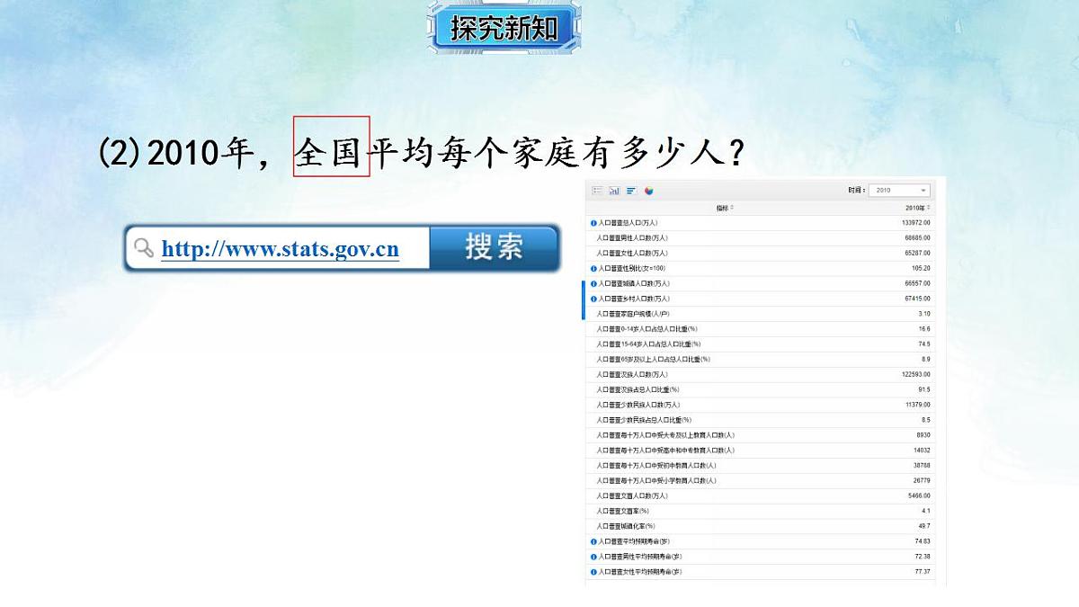Select row 每十万人口中受大专及以上教育人口数
Image resolution: width=1079 pixels, height=607 pixels.
coord(761,435)
